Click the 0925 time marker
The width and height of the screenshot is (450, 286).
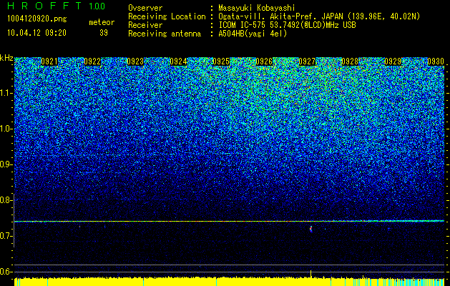pos(221,61)
